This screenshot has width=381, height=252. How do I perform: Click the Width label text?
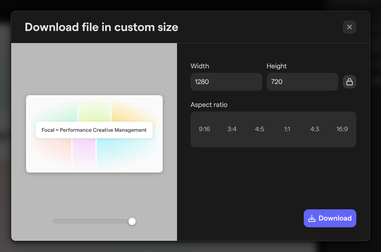pos(200,66)
